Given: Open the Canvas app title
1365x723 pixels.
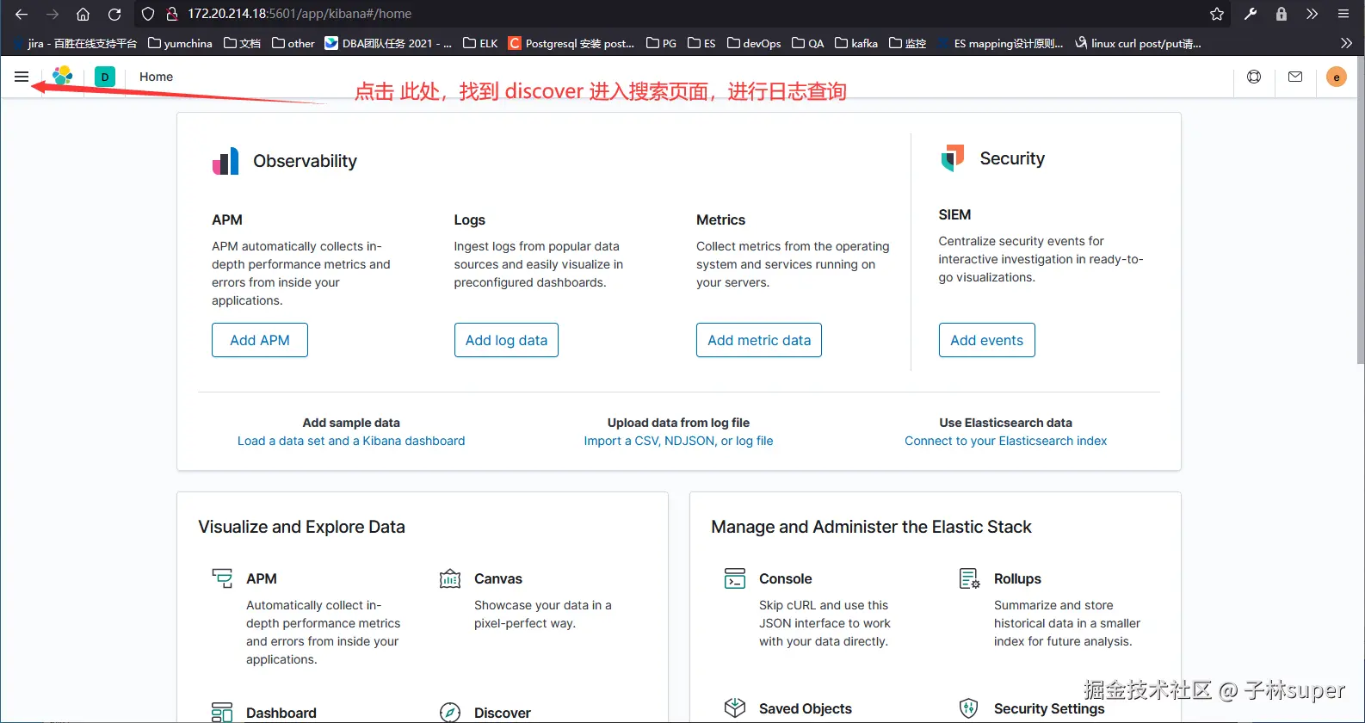Looking at the screenshot, I should click(498, 578).
